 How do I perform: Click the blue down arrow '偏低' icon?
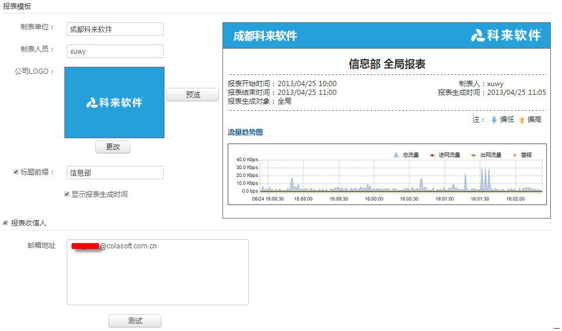494,120
